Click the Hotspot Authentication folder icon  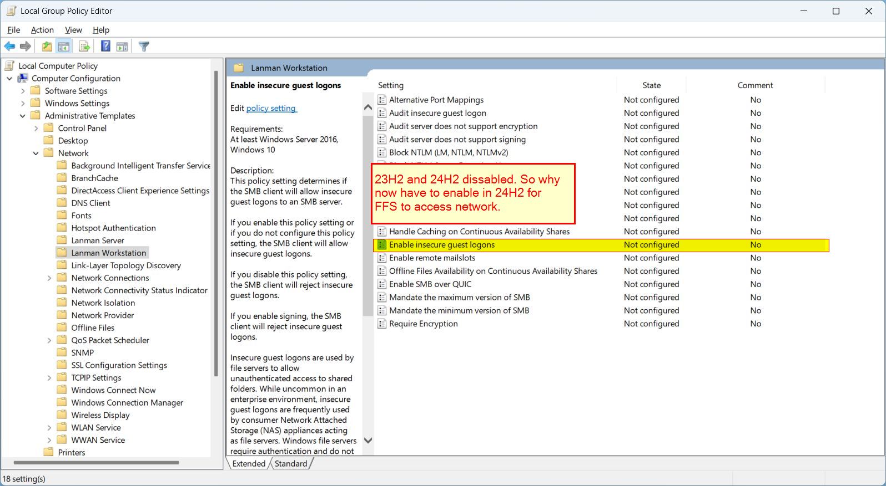(62, 228)
